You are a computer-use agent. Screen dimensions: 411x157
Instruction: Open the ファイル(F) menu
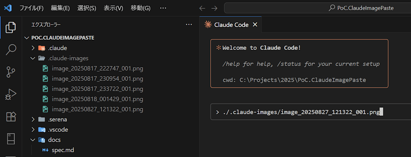tap(32, 8)
